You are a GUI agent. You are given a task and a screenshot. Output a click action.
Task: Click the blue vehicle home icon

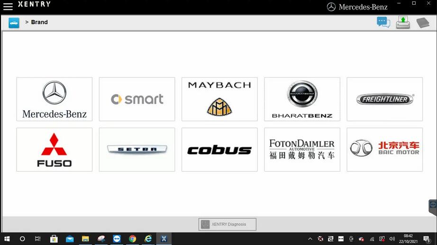click(14, 23)
